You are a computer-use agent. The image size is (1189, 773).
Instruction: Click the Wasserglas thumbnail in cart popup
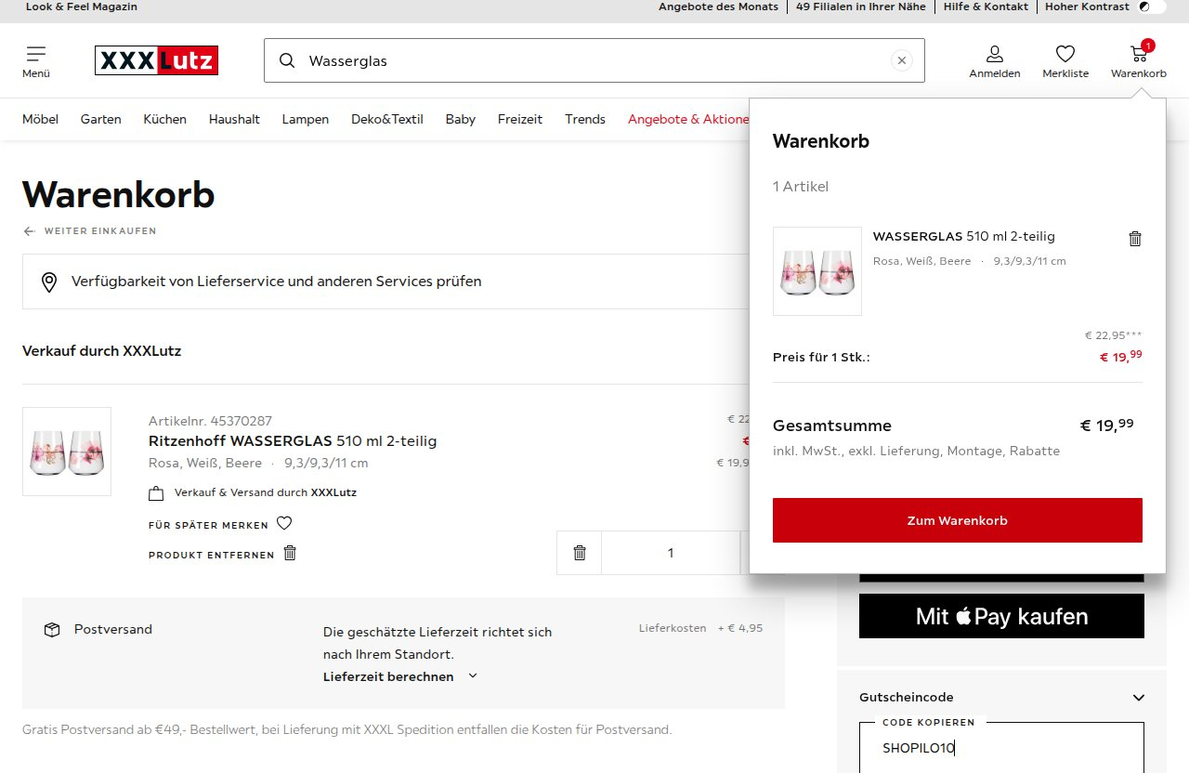[x=817, y=271]
